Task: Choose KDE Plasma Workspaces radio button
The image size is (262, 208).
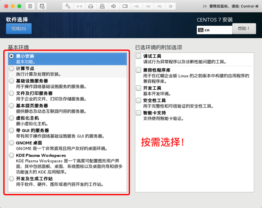Action: click(x=11, y=155)
